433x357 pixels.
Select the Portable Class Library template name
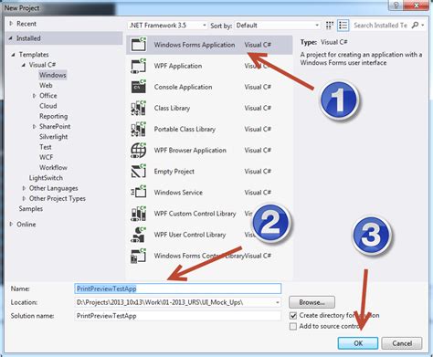185,129
